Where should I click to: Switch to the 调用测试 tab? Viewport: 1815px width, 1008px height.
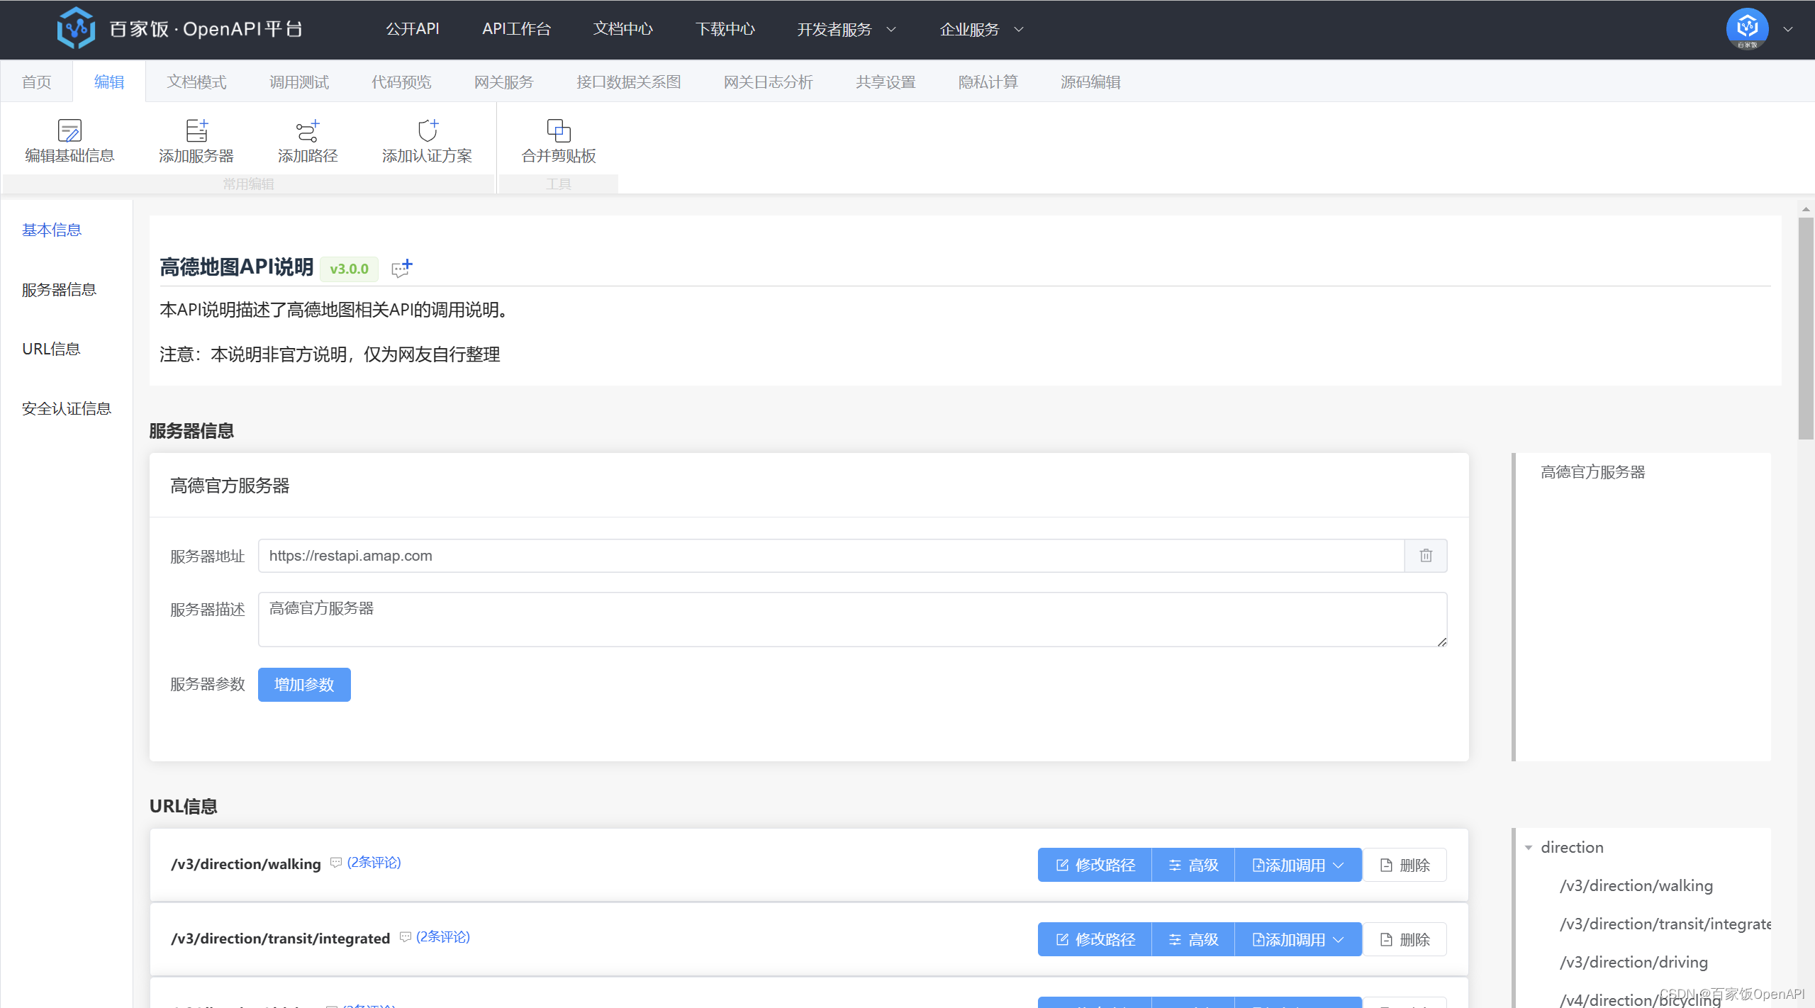[x=299, y=82]
